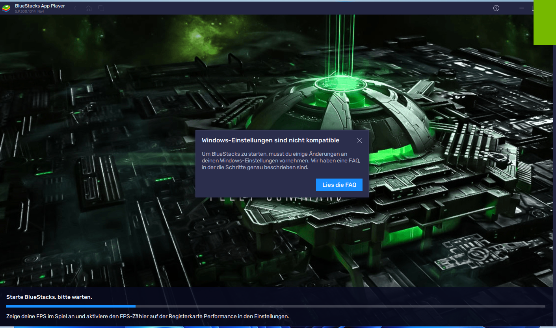Click the 'Lies die FAQ' button
Viewport: 556px width, 328px height.
[339, 185]
